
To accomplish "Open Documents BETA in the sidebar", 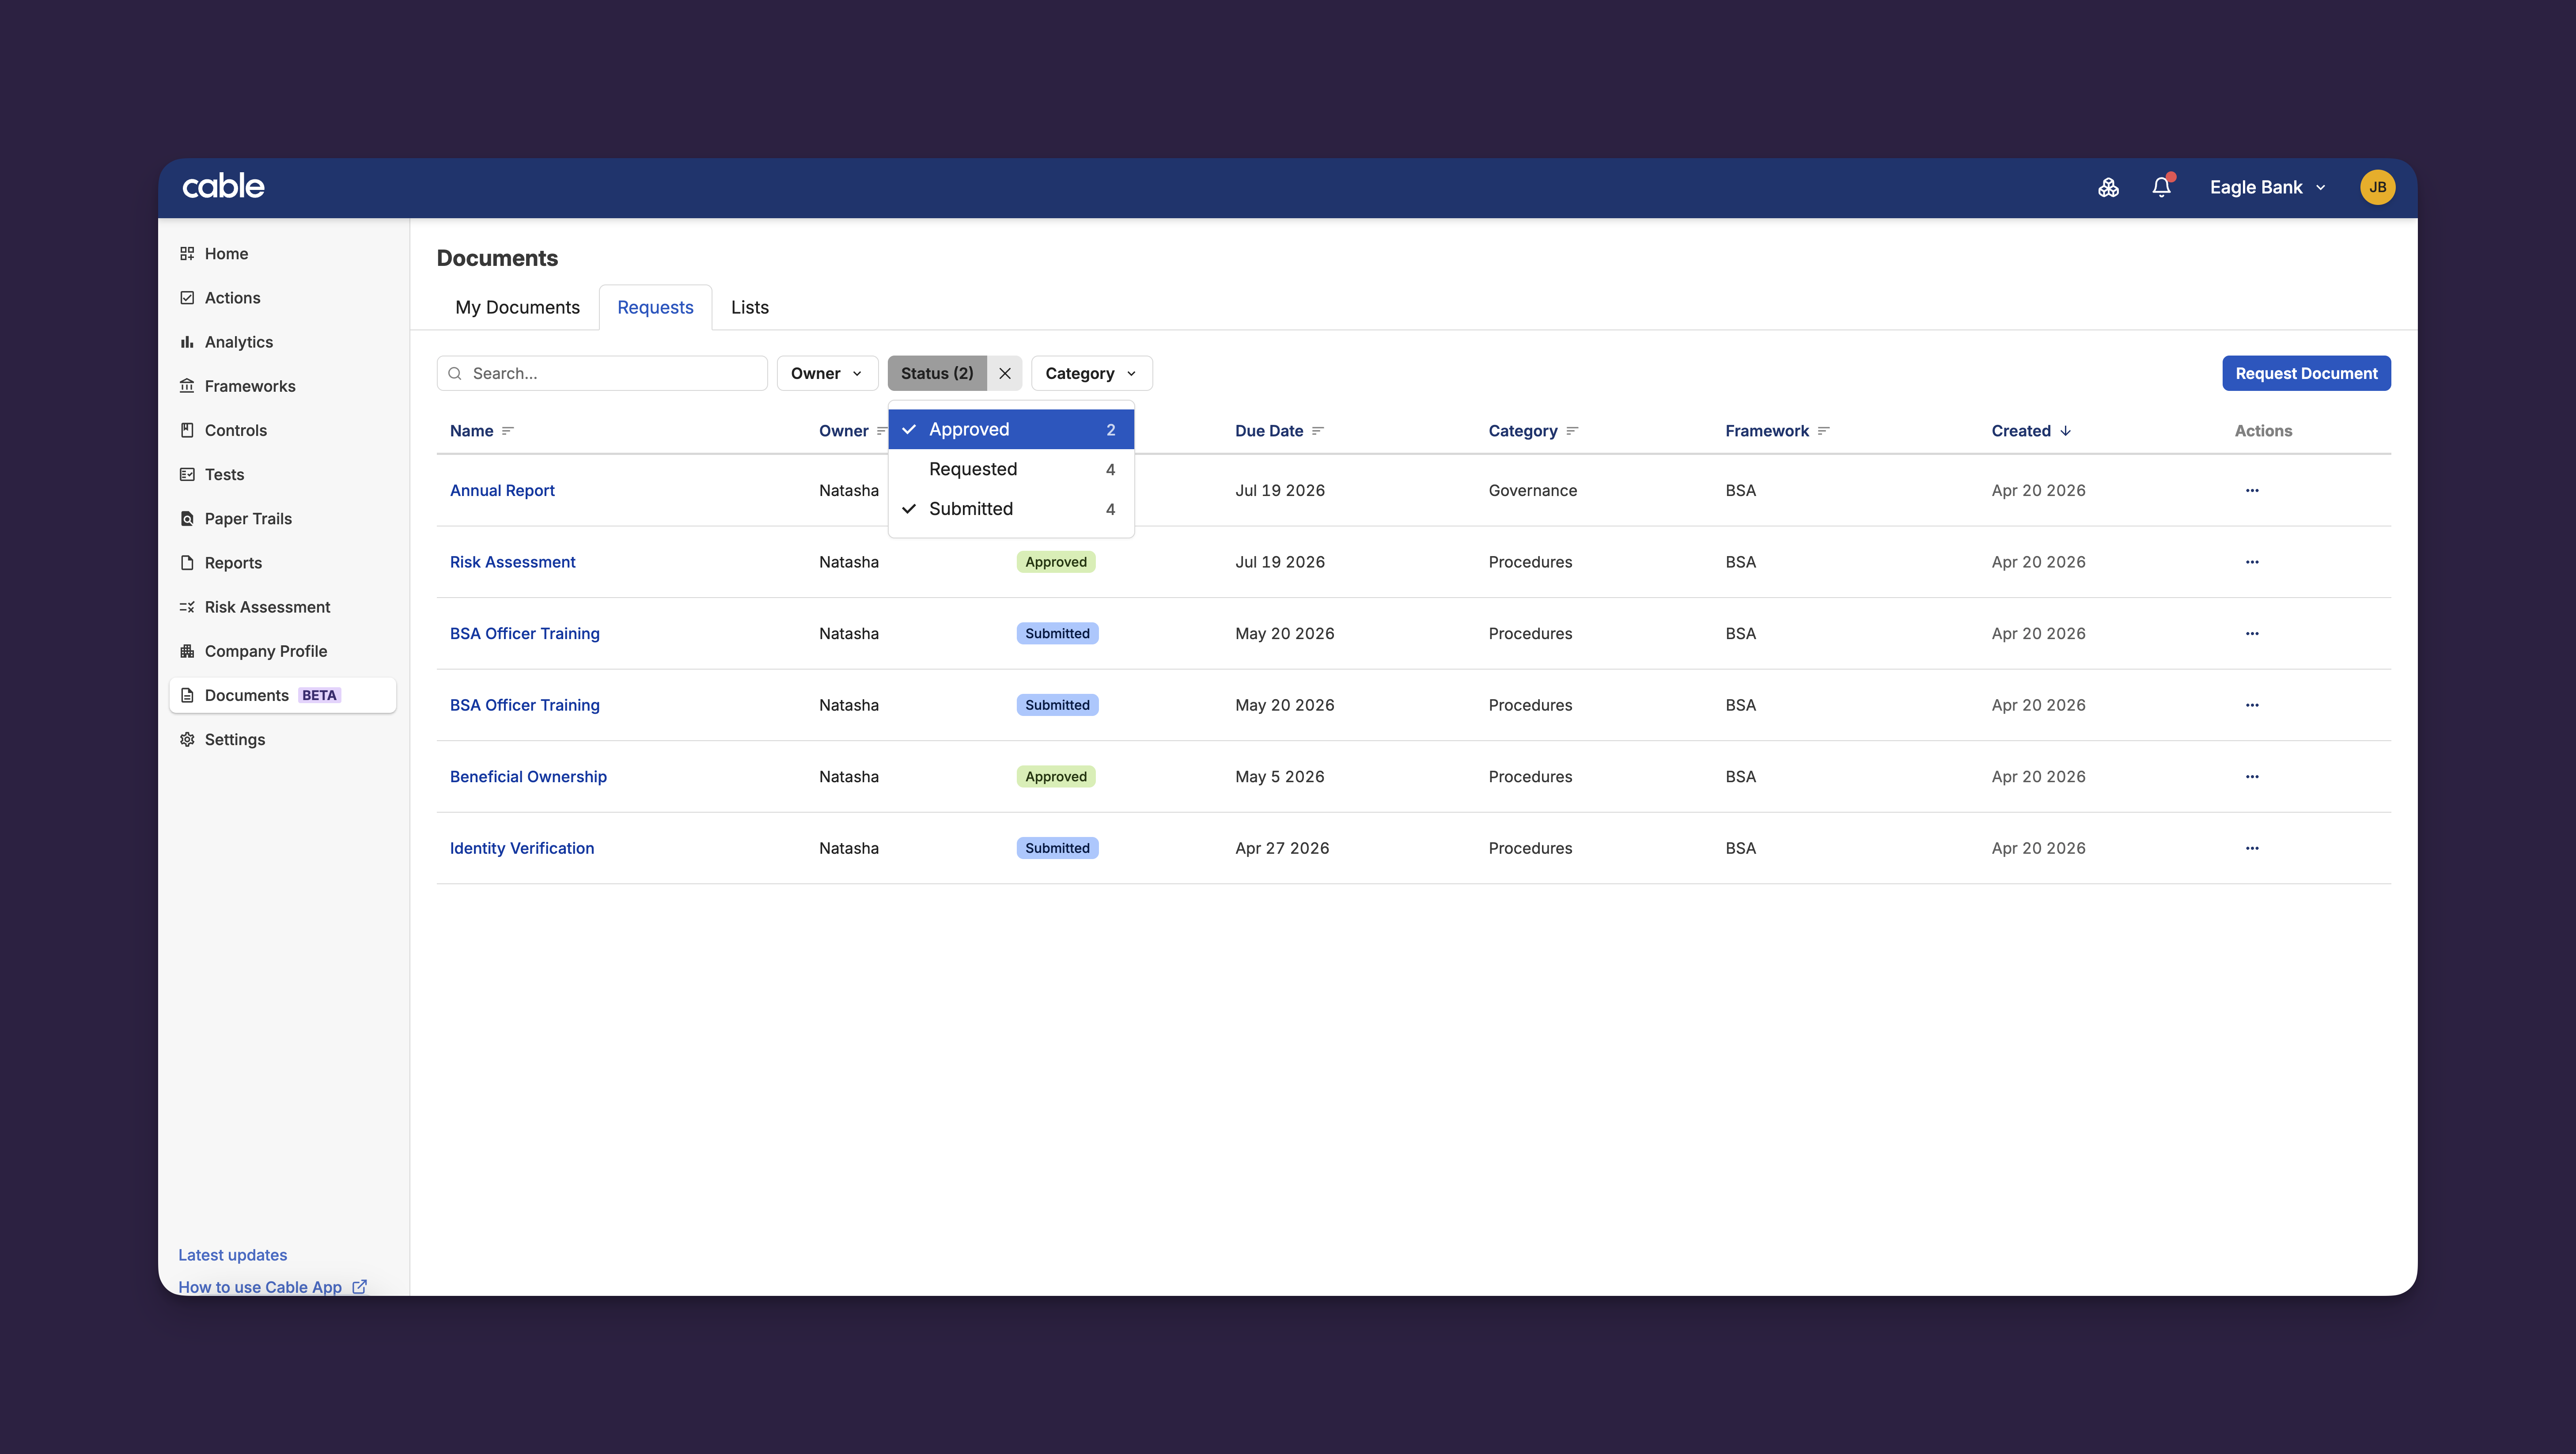I will coord(283,695).
